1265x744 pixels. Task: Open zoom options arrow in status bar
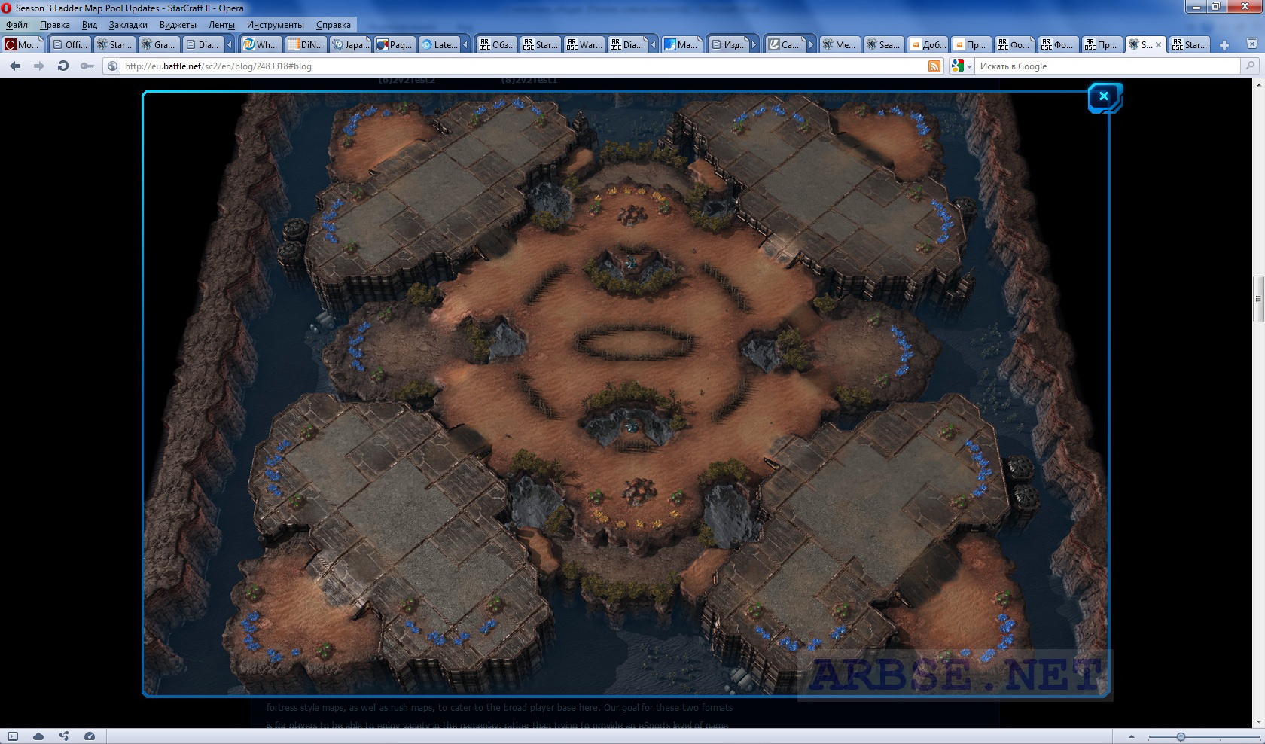tap(1131, 736)
